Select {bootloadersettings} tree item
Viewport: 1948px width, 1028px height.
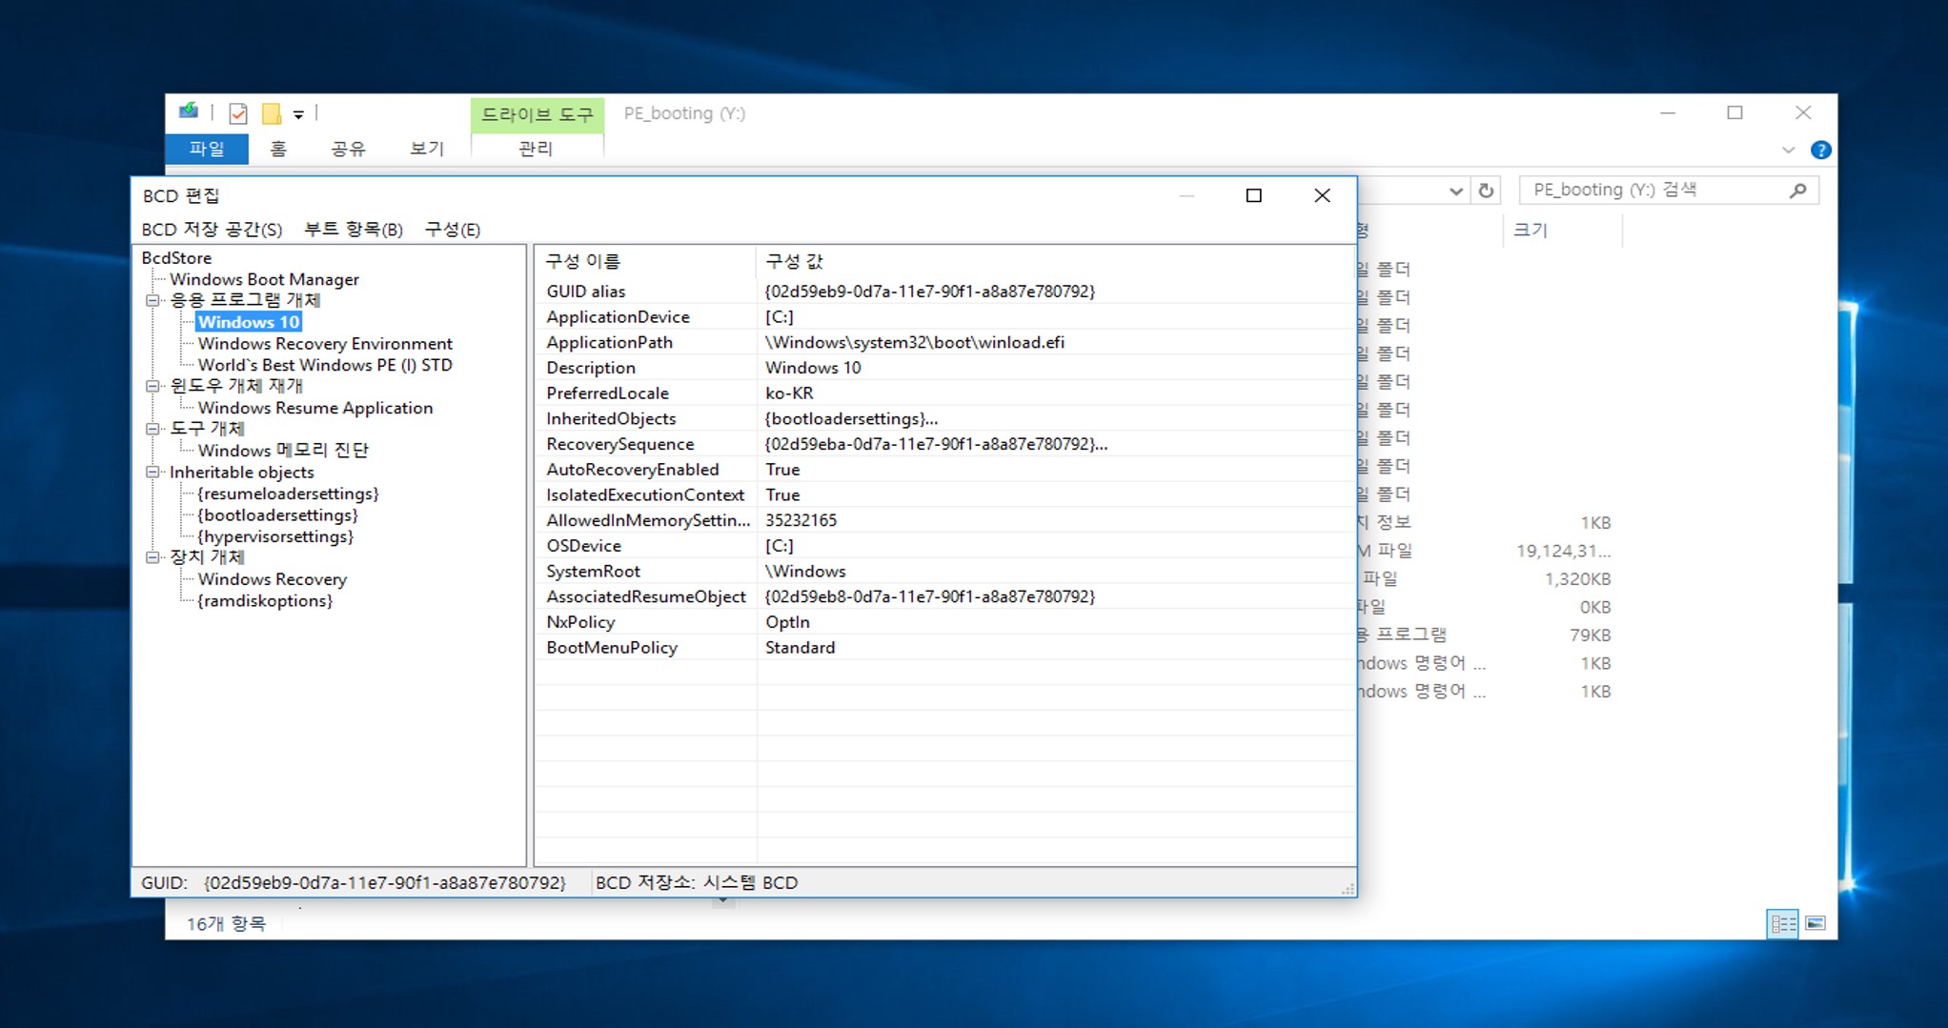[x=277, y=515]
